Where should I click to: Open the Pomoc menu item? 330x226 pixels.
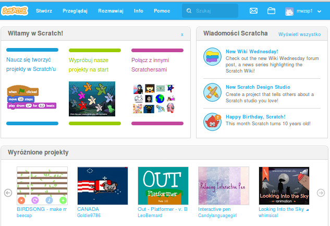(x=162, y=11)
